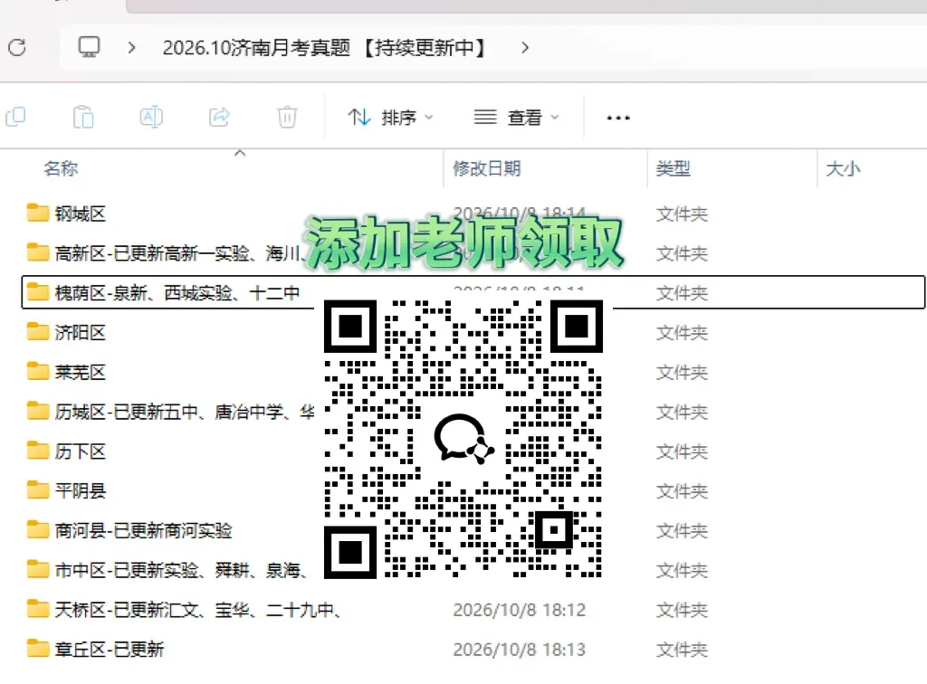Click the folder icon of 平阴县
The width and height of the screenshot is (927, 684).
click(38, 489)
